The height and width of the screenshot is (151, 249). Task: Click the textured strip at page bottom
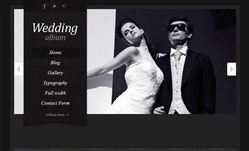pyautogui.click(x=124, y=149)
